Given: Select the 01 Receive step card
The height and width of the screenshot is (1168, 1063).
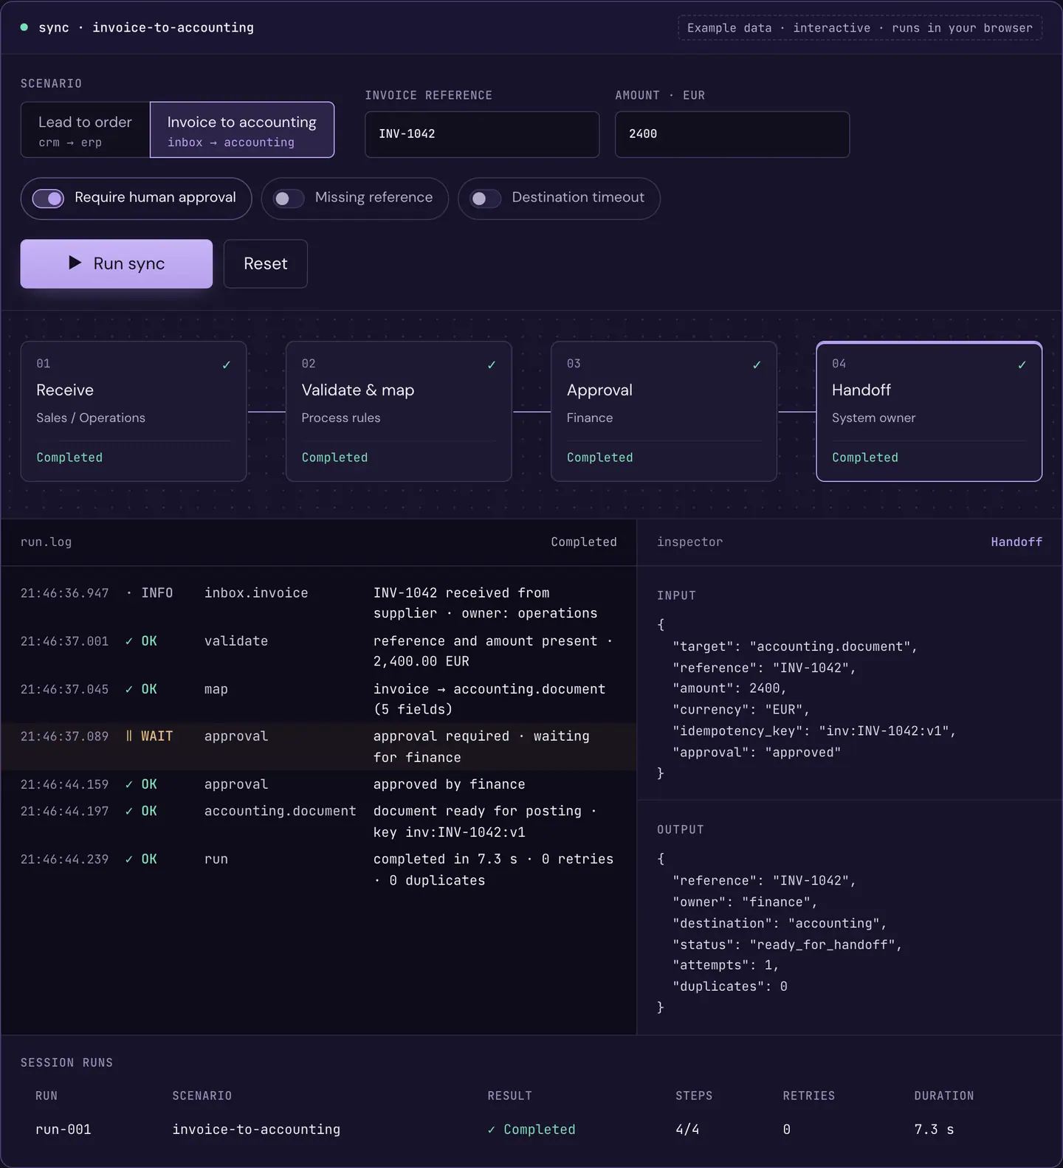Looking at the screenshot, I should (x=134, y=411).
